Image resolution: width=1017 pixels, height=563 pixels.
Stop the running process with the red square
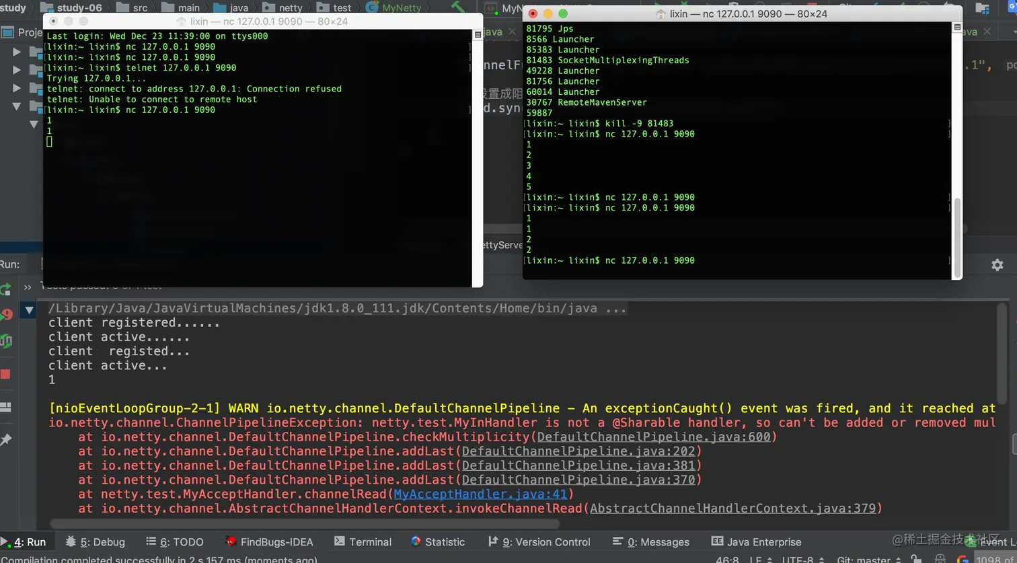tap(5, 374)
